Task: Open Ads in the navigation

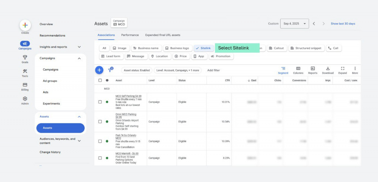Action: (45, 92)
